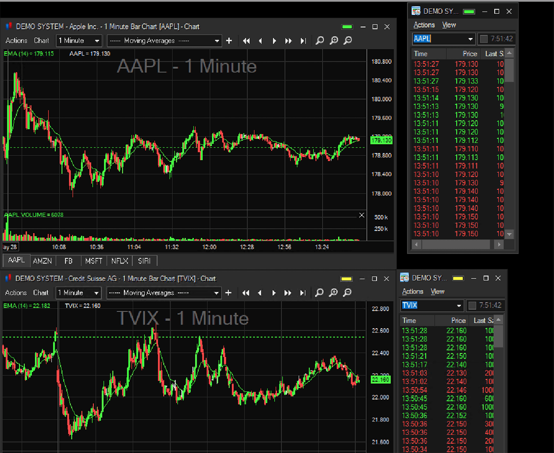Click the Time column header in TVIX sales list
554x453 pixels.
click(417, 320)
